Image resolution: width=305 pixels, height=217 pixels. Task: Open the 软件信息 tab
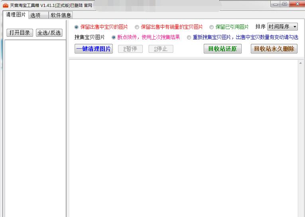(61, 15)
